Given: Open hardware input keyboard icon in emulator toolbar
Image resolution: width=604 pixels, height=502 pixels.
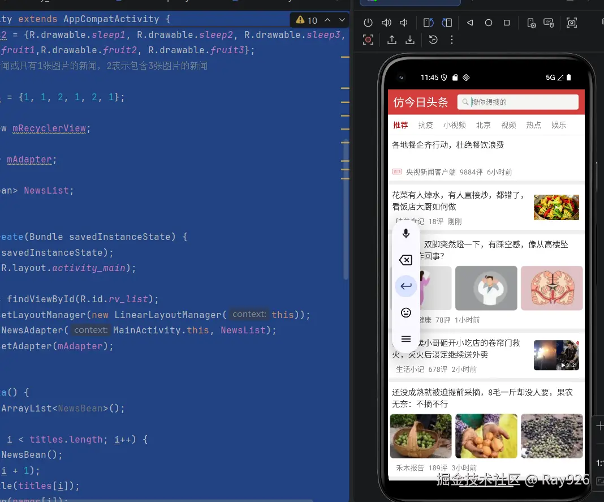Looking at the screenshot, I should (549, 23).
